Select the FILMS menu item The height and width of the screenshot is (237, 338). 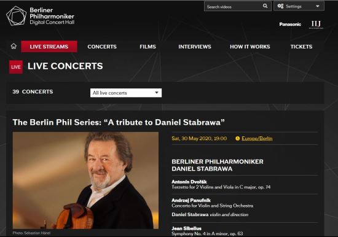pyautogui.click(x=147, y=47)
